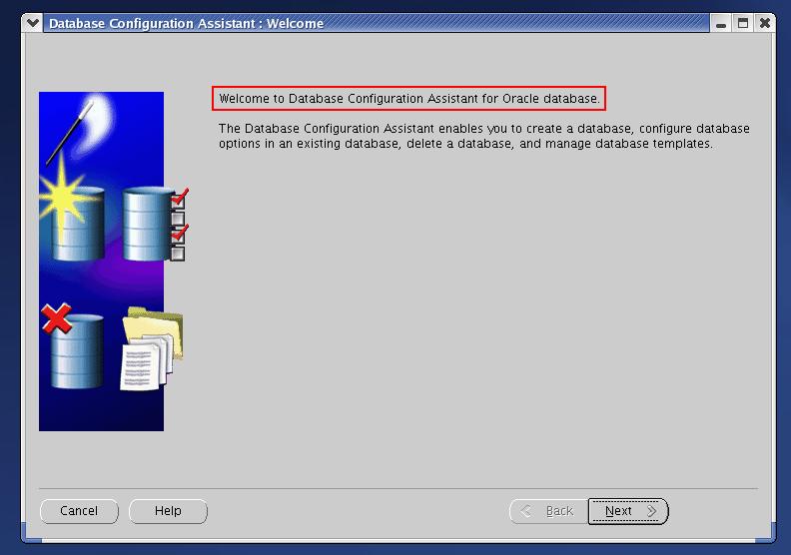Click the Next button
Image resolution: width=791 pixels, height=555 pixels.
point(628,511)
